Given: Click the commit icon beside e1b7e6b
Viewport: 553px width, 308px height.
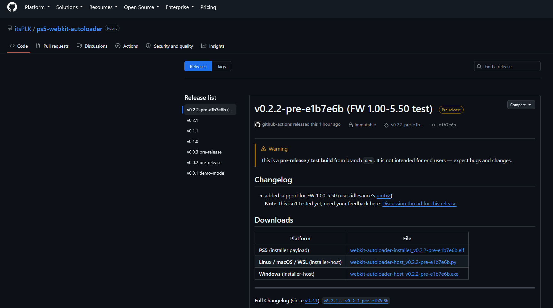Looking at the screenshot, I should (434, 125).
